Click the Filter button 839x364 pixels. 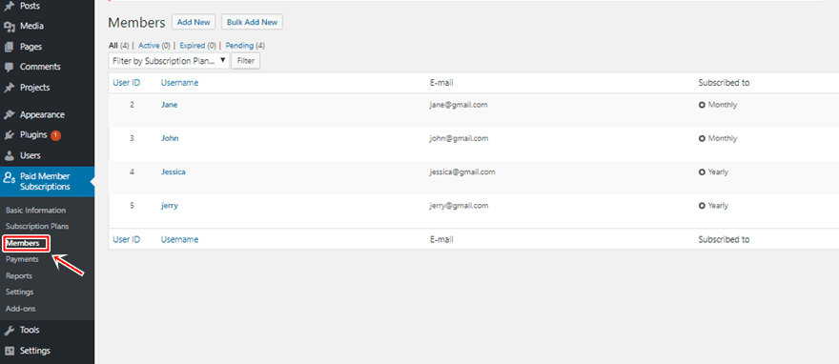[246, 61]
